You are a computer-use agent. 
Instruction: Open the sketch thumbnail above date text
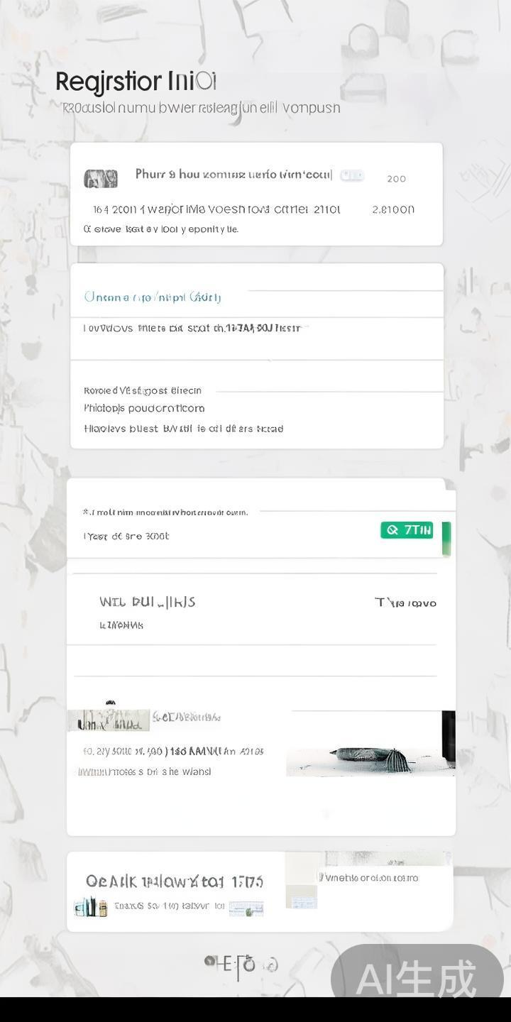point(109,719)
